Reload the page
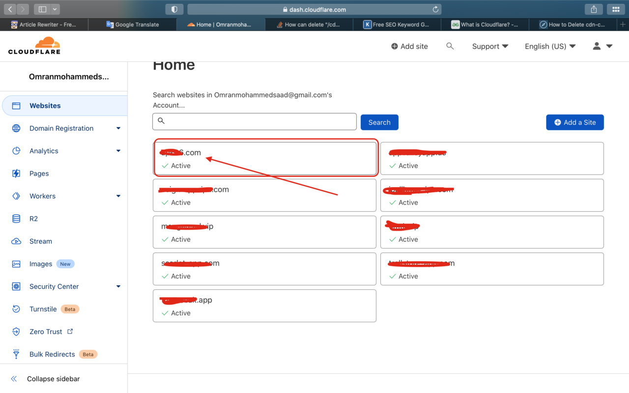This screenshot has width=629, height=393. point(435,9)
